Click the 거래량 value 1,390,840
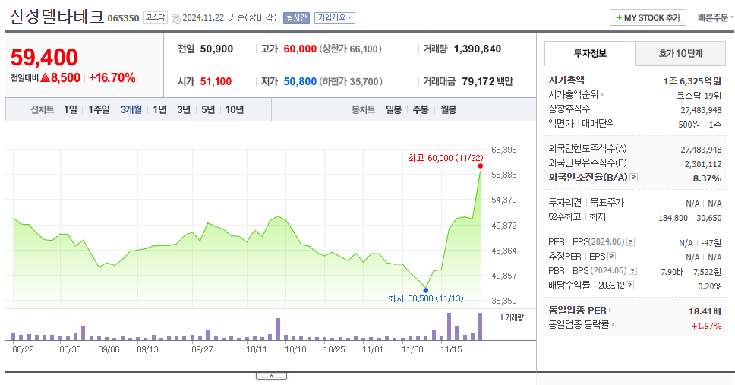 coord(477,49)
